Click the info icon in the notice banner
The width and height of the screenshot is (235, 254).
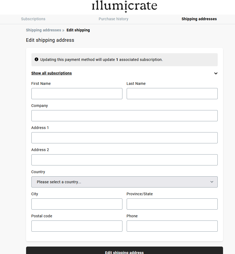[36, 60]
